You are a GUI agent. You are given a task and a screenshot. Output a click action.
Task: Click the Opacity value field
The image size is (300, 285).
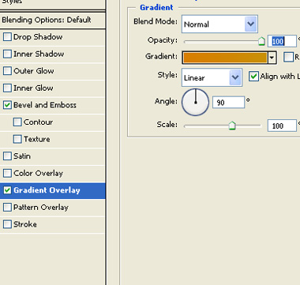[282, 41]
